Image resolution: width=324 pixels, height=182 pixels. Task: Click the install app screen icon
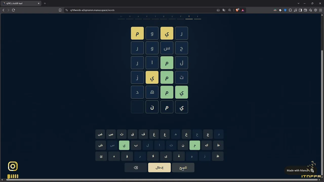pyautogui.click(x=218, y=10)
